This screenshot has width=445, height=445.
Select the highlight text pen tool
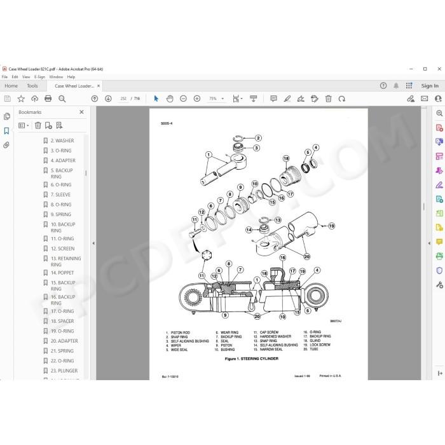pyautogui.click(x=287, y=99)
